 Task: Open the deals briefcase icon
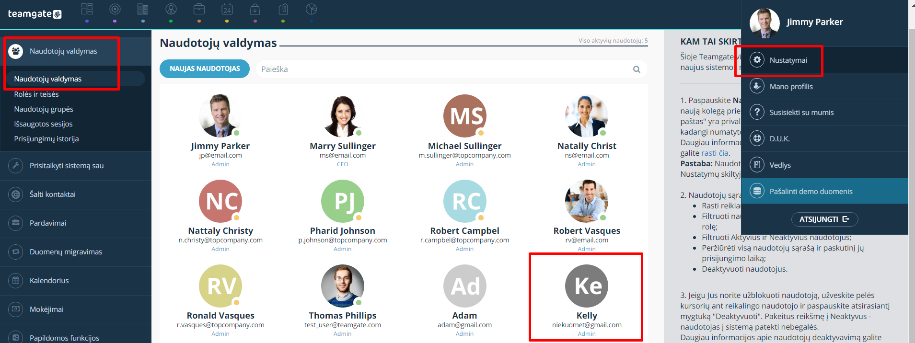click(x=199, y=9)
